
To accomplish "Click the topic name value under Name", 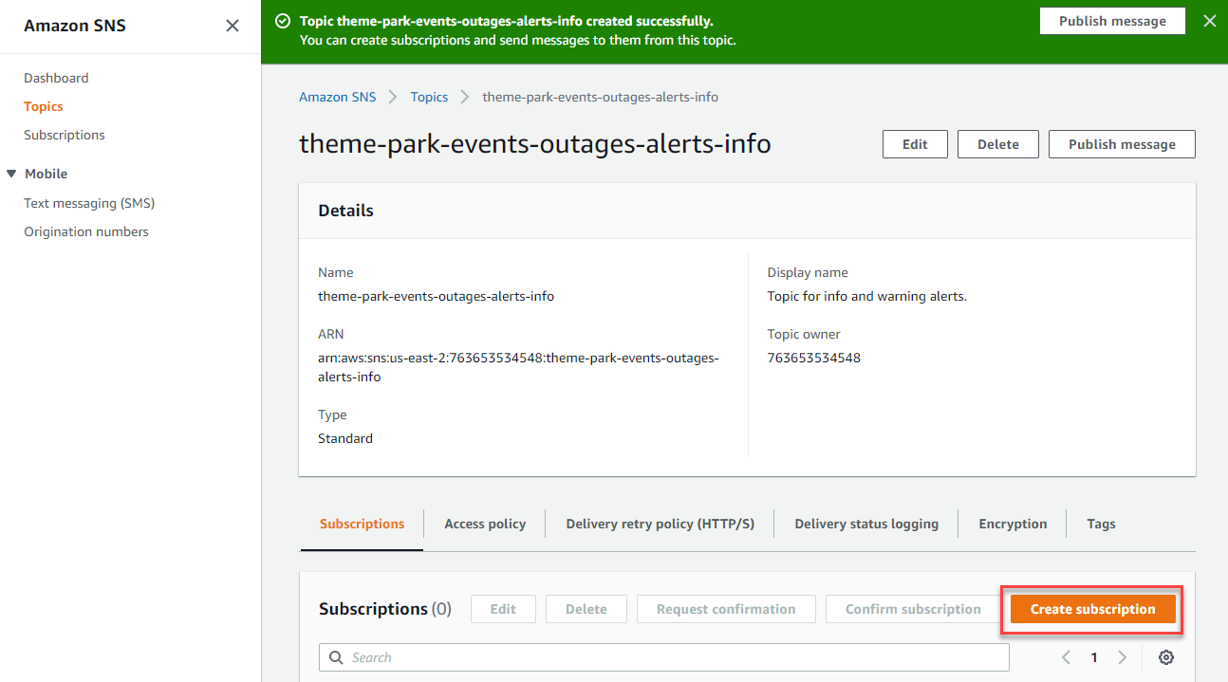I will pos(436,296).
